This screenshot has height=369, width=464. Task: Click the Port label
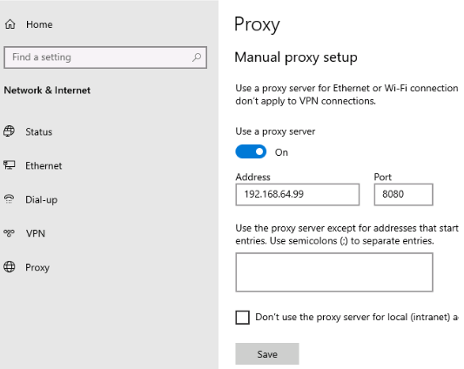pyautogui.click(x=383, y=177)
